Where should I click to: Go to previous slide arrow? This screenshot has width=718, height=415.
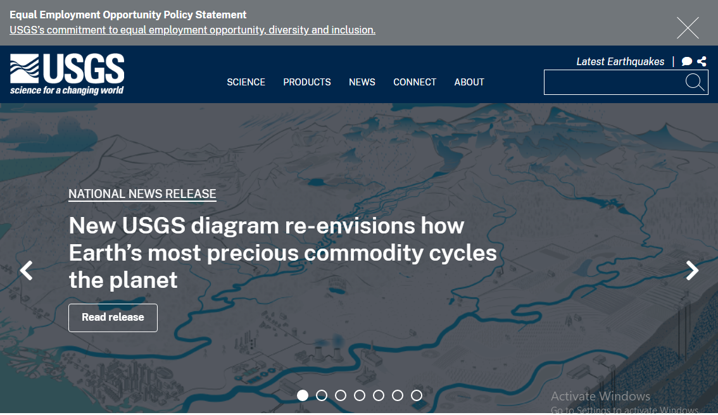[26, 271]
